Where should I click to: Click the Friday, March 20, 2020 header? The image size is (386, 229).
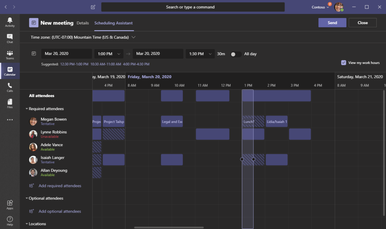click(149, 77)
